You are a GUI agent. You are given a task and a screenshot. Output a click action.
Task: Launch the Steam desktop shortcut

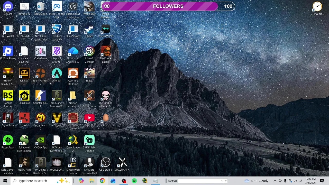tap(89, 31)
